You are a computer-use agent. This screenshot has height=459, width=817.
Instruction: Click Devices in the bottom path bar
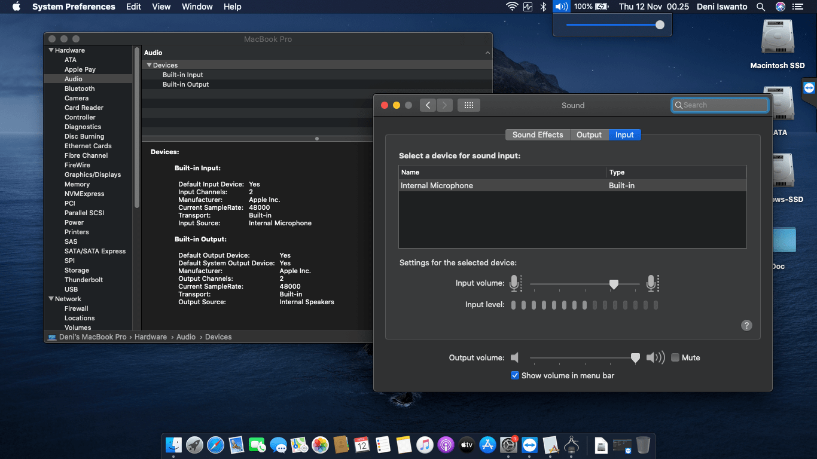[218, 337]
